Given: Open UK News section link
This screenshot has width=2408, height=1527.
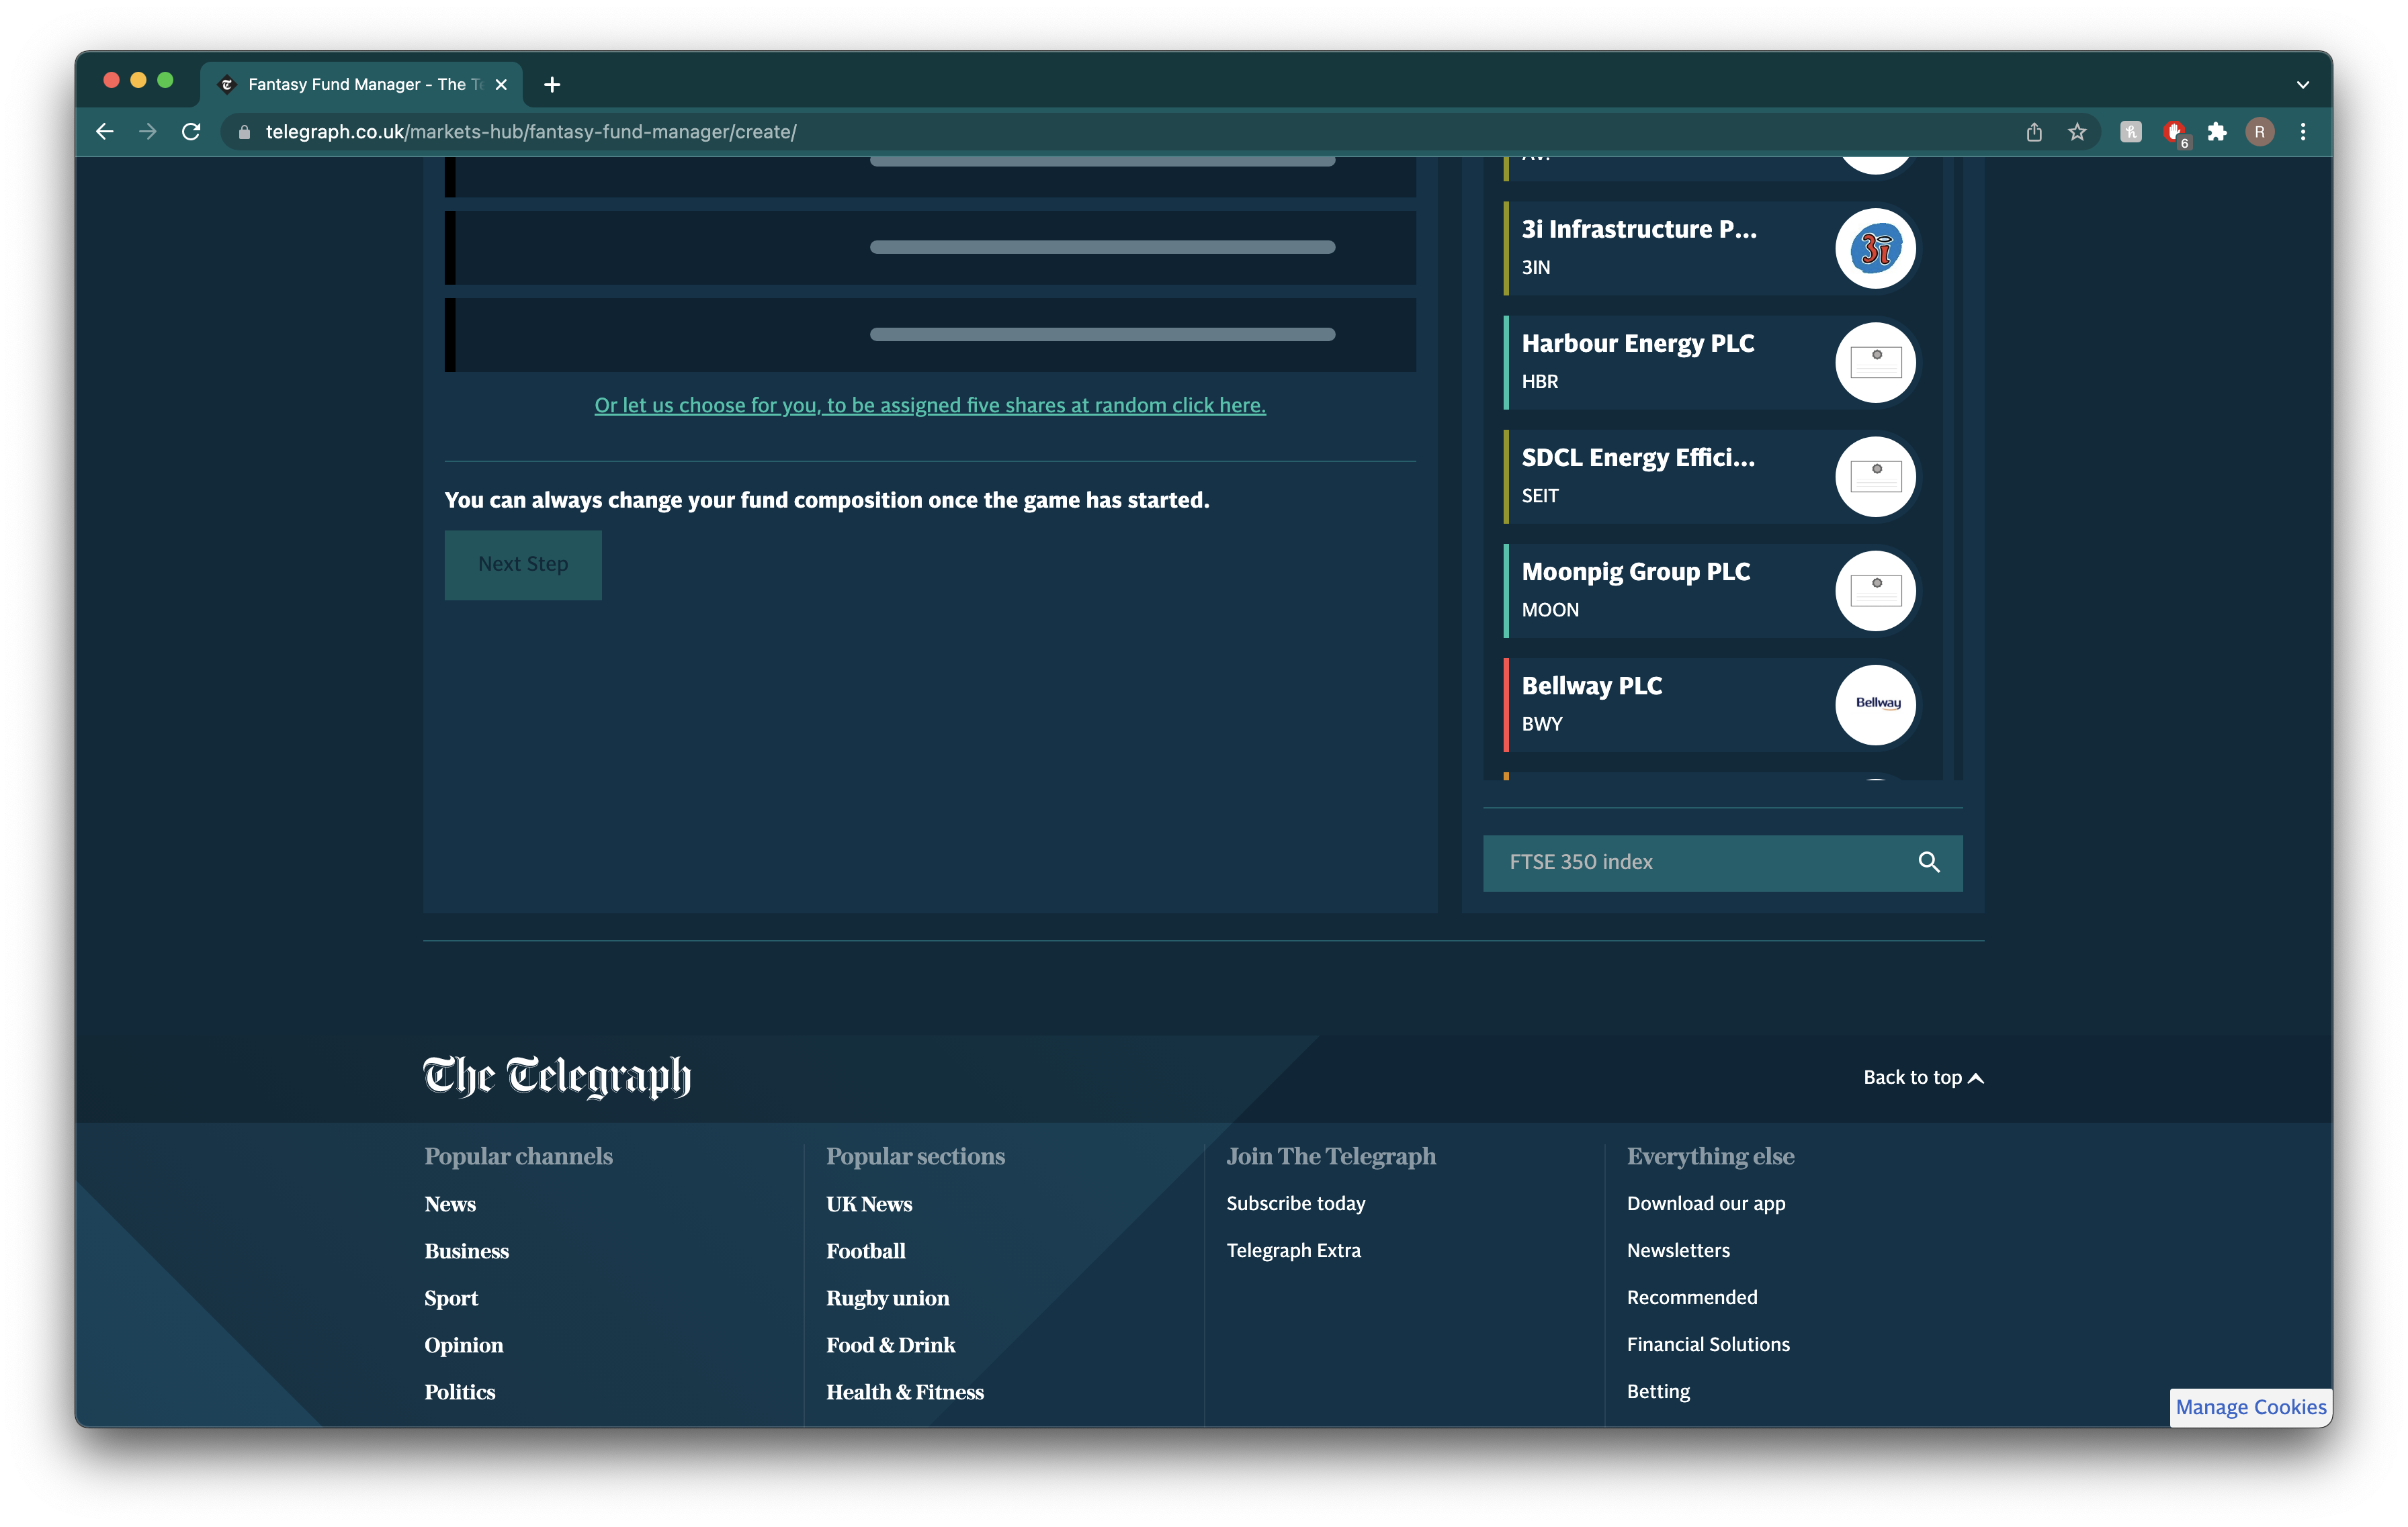Looking at the screenshot, I should point(869,1204).
